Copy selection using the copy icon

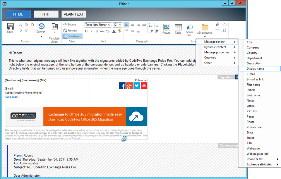(27, 25)
